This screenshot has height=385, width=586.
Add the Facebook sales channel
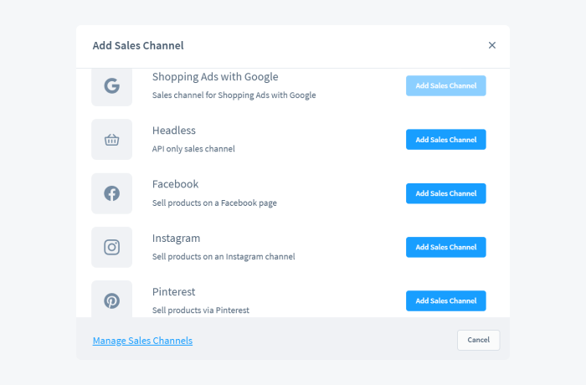(446, 193)
